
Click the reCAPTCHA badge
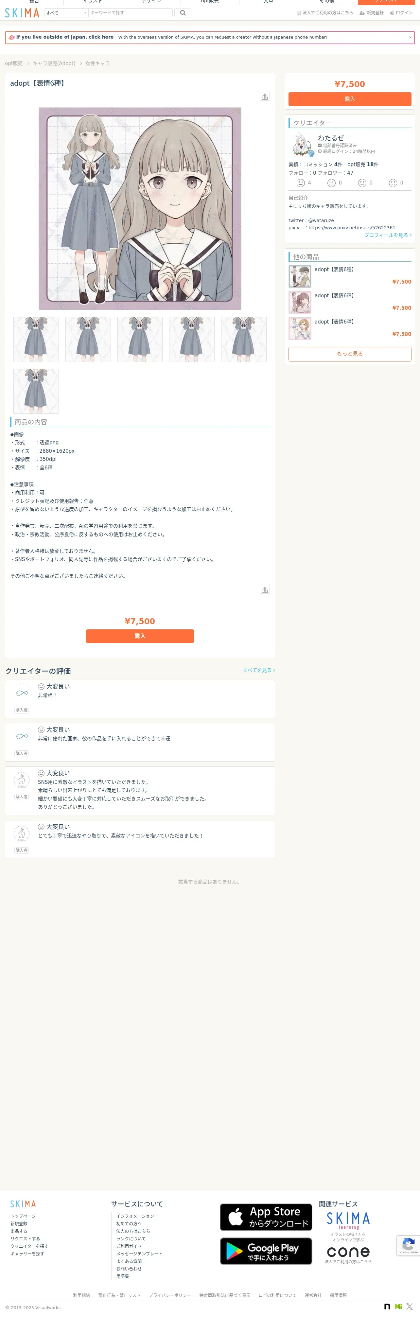pyautogui.click(x=408, y=1245)
